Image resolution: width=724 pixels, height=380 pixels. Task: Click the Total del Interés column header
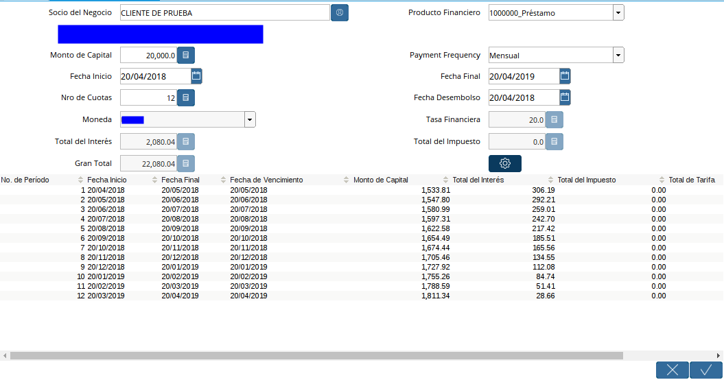click(x=478, y=180)
